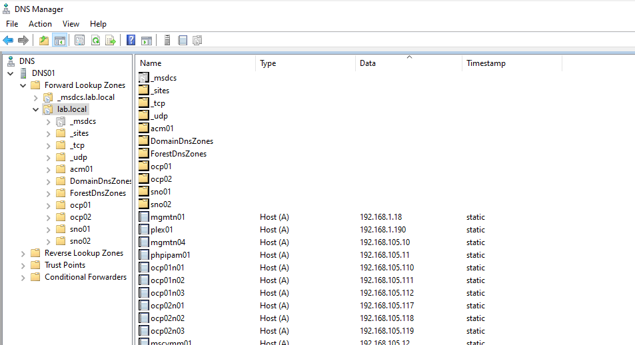This screenshot has height=345, width=635.
Task: Click the Forward arrow toolbar icon
Action: point(23,40)
